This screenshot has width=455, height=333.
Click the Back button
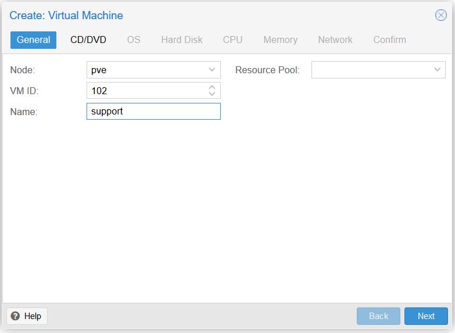pos(378,316)
